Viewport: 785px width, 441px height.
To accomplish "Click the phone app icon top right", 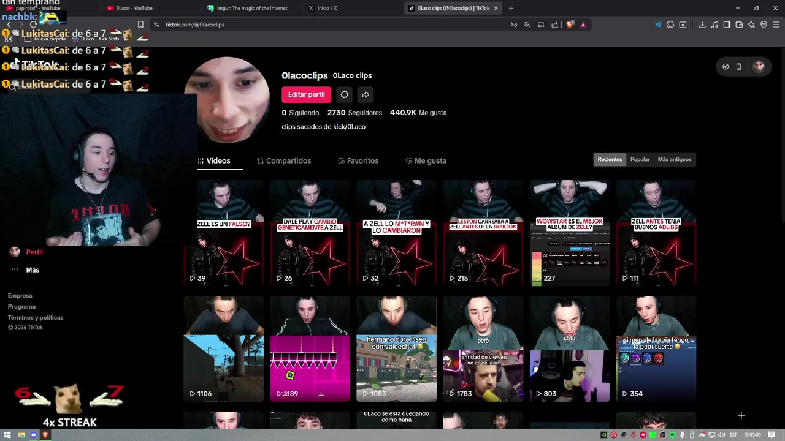I will click(738, 67).
